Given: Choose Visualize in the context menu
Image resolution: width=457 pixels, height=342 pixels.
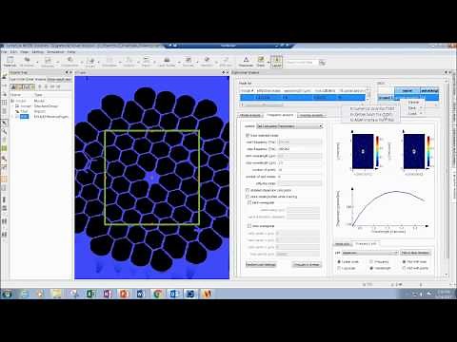Looking at the screenshot, I should point(413,103).
